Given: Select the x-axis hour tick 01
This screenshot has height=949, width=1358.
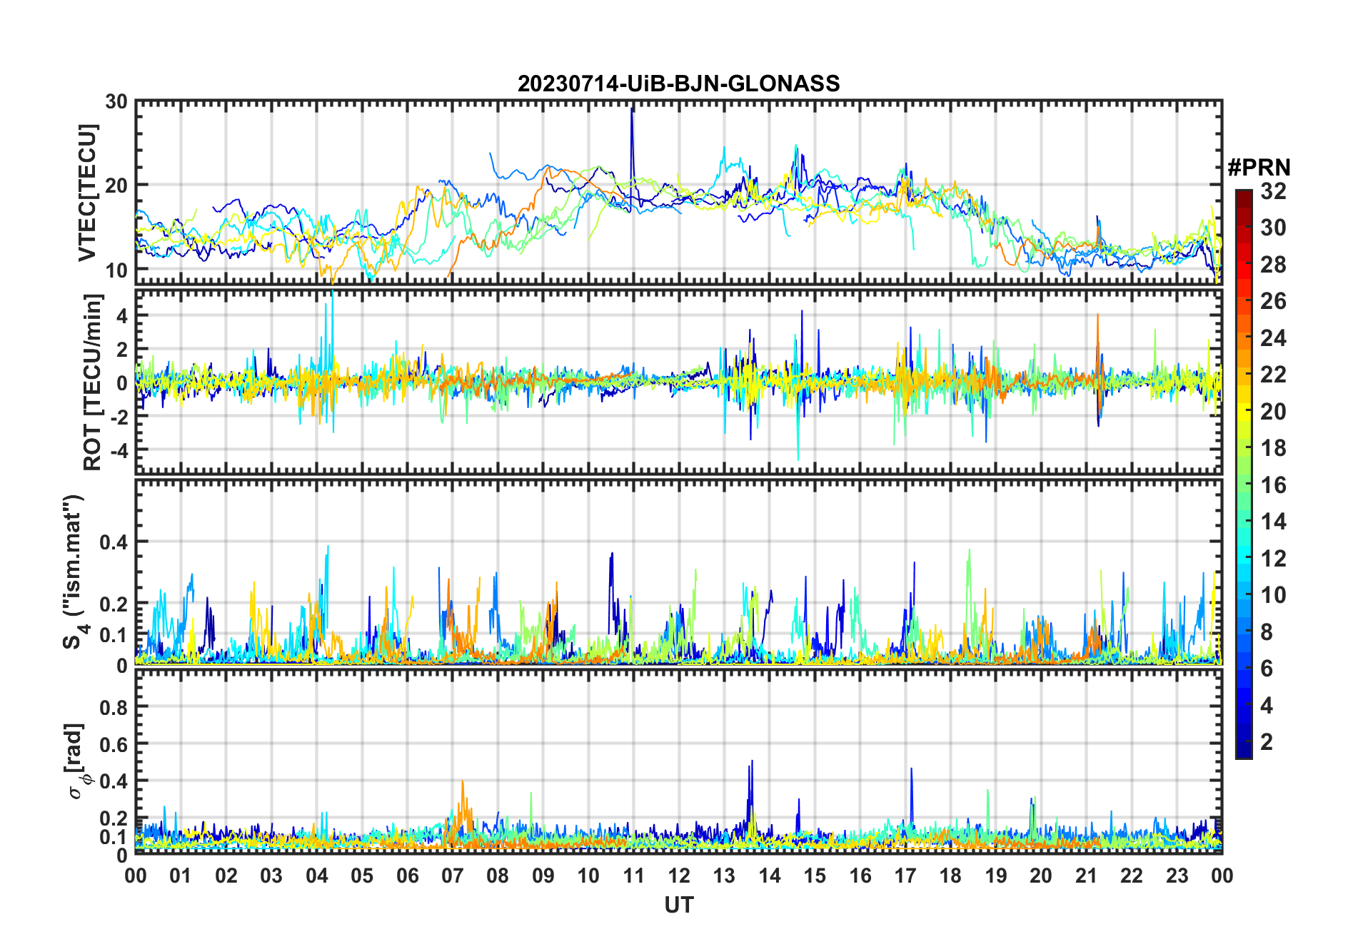Looking at the screenshot, I should pos(181,876).
